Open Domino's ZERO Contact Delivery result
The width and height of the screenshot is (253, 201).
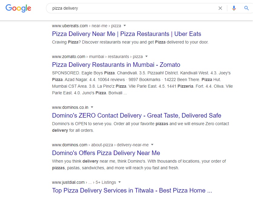click(x=136, y=115)
